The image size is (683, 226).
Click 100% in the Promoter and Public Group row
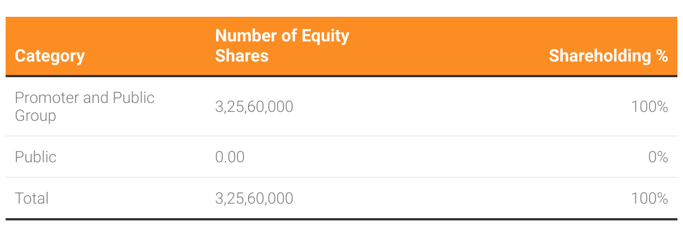tap(649, 106)
